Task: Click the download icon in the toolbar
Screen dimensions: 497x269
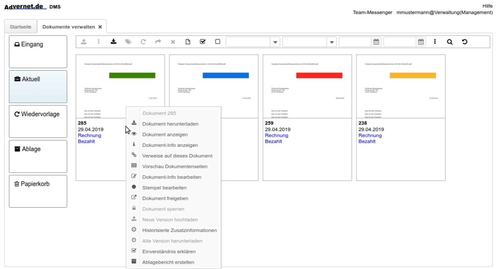Action: 113,42
